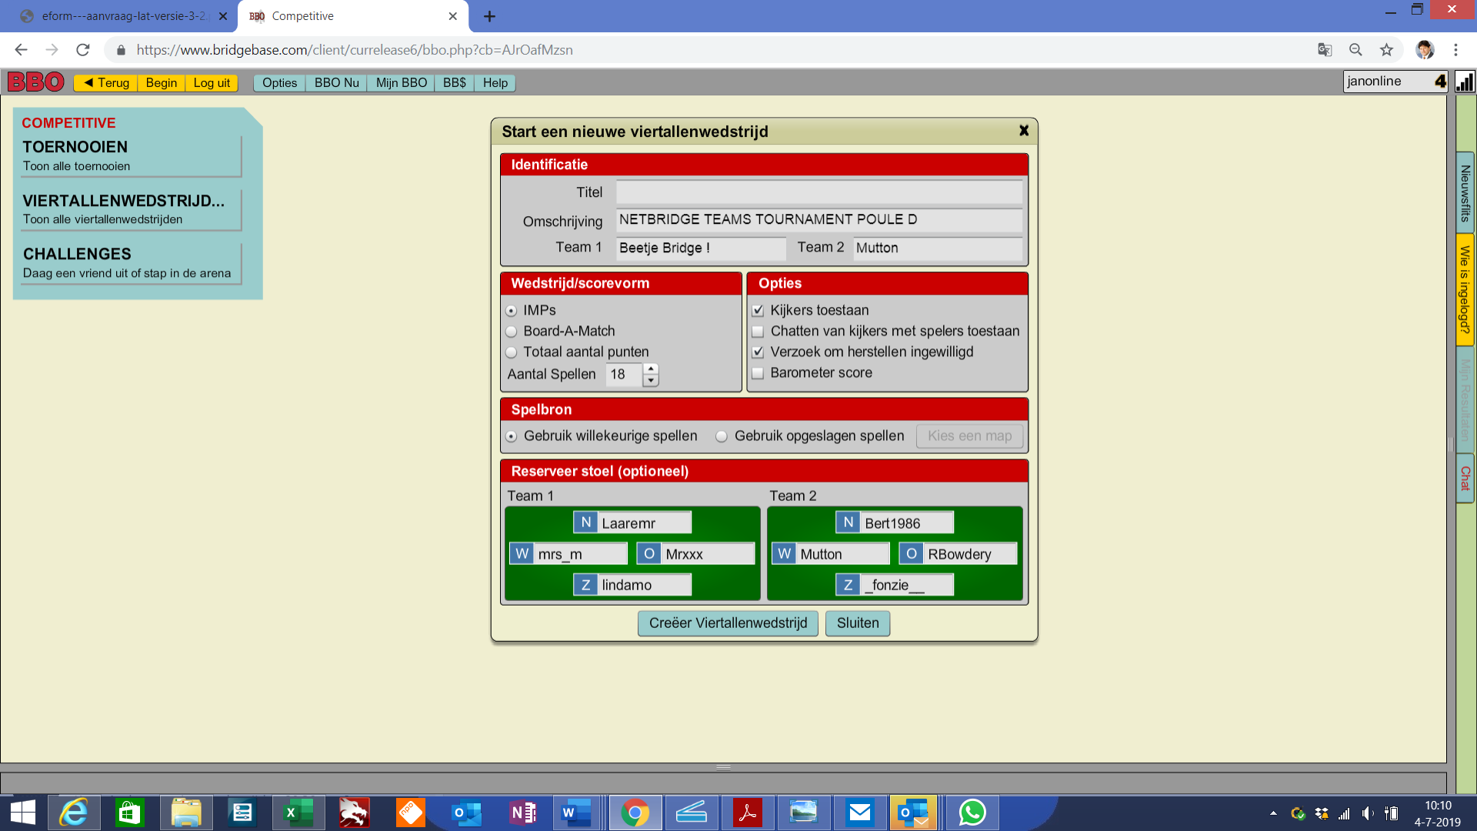This screenshot has width=1477, height=831.
Task: Click the browser zoom magnifier icon
Action: tap(1355, 50)
